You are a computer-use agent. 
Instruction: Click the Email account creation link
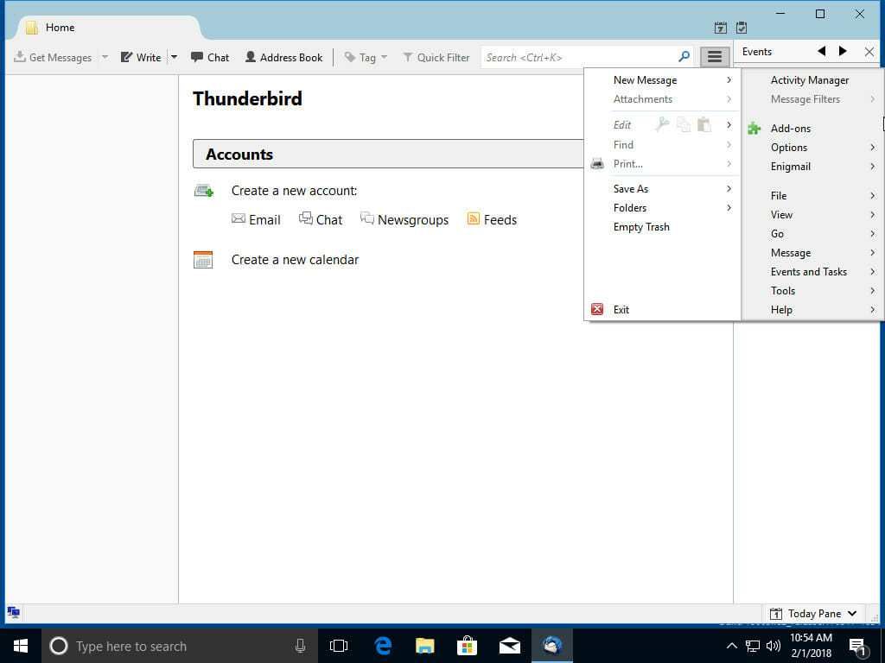(256, 219)
